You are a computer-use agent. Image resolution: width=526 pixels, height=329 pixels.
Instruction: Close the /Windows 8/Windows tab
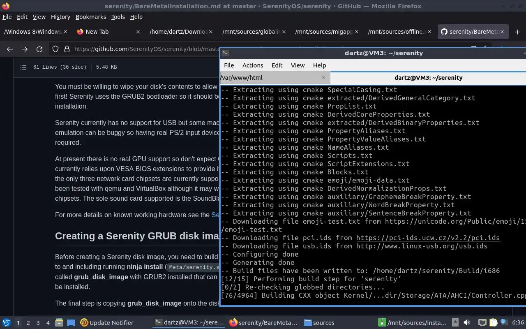tap(65, 32)
